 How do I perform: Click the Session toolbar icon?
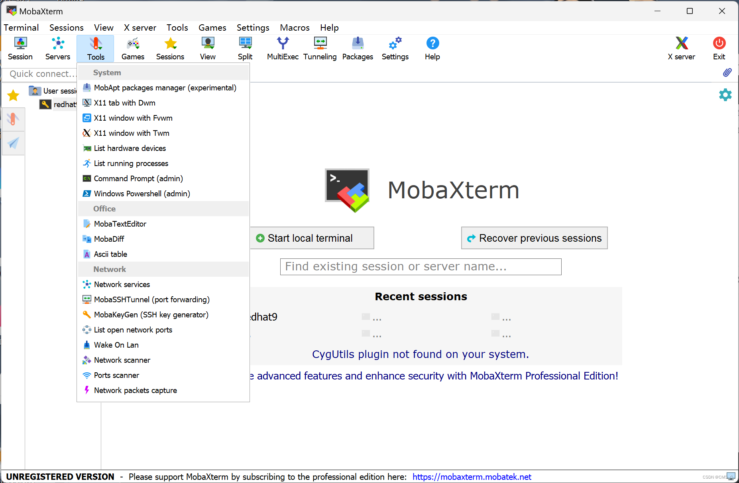point(20,49)
